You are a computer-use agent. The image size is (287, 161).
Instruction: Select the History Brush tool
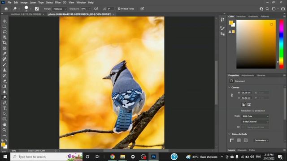[4, 76]
